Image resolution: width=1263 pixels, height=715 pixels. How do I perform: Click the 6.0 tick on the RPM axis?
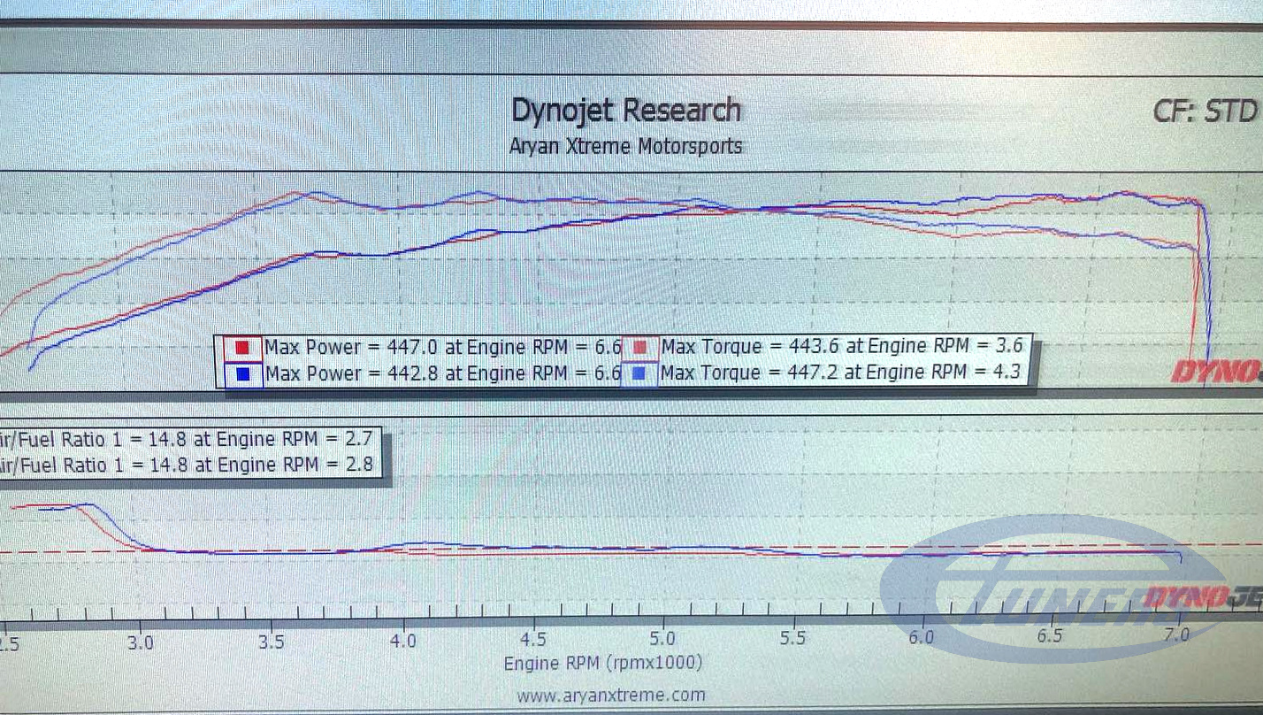point(921,636)
